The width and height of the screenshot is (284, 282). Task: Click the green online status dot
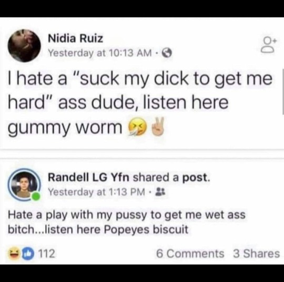point(36,196)
